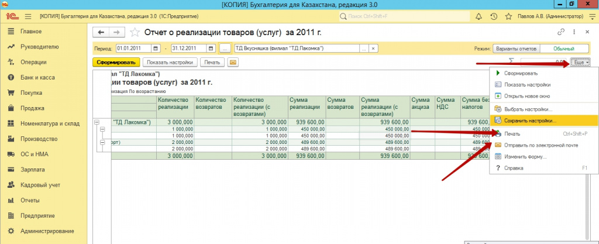Click yellow Сформировать button
Viewport: 599px width, 244px height.
(x=116, y=62)
